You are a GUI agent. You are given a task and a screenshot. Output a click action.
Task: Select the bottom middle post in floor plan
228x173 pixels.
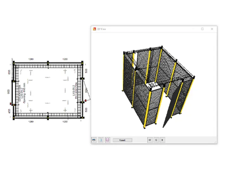[47, 118]
